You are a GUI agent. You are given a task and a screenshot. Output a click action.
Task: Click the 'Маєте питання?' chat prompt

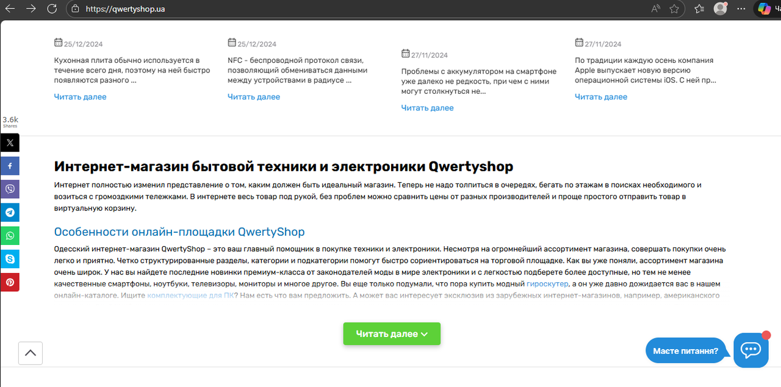pos(686,351)
